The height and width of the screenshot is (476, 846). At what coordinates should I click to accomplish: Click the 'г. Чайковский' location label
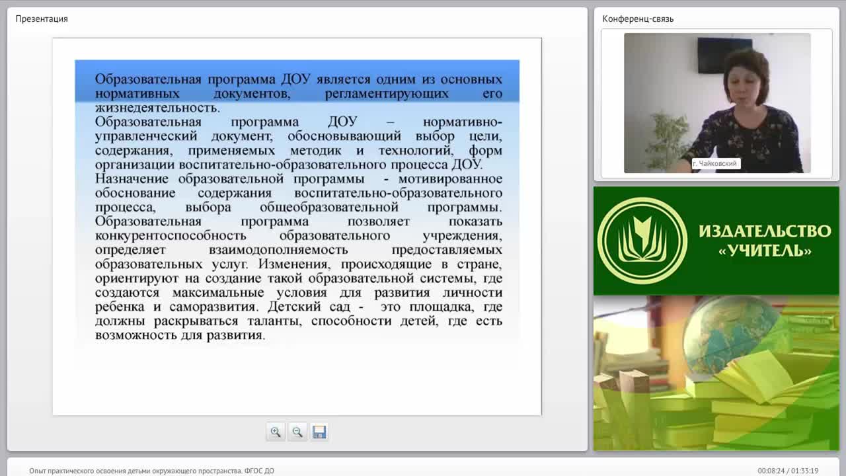point(714,163)
